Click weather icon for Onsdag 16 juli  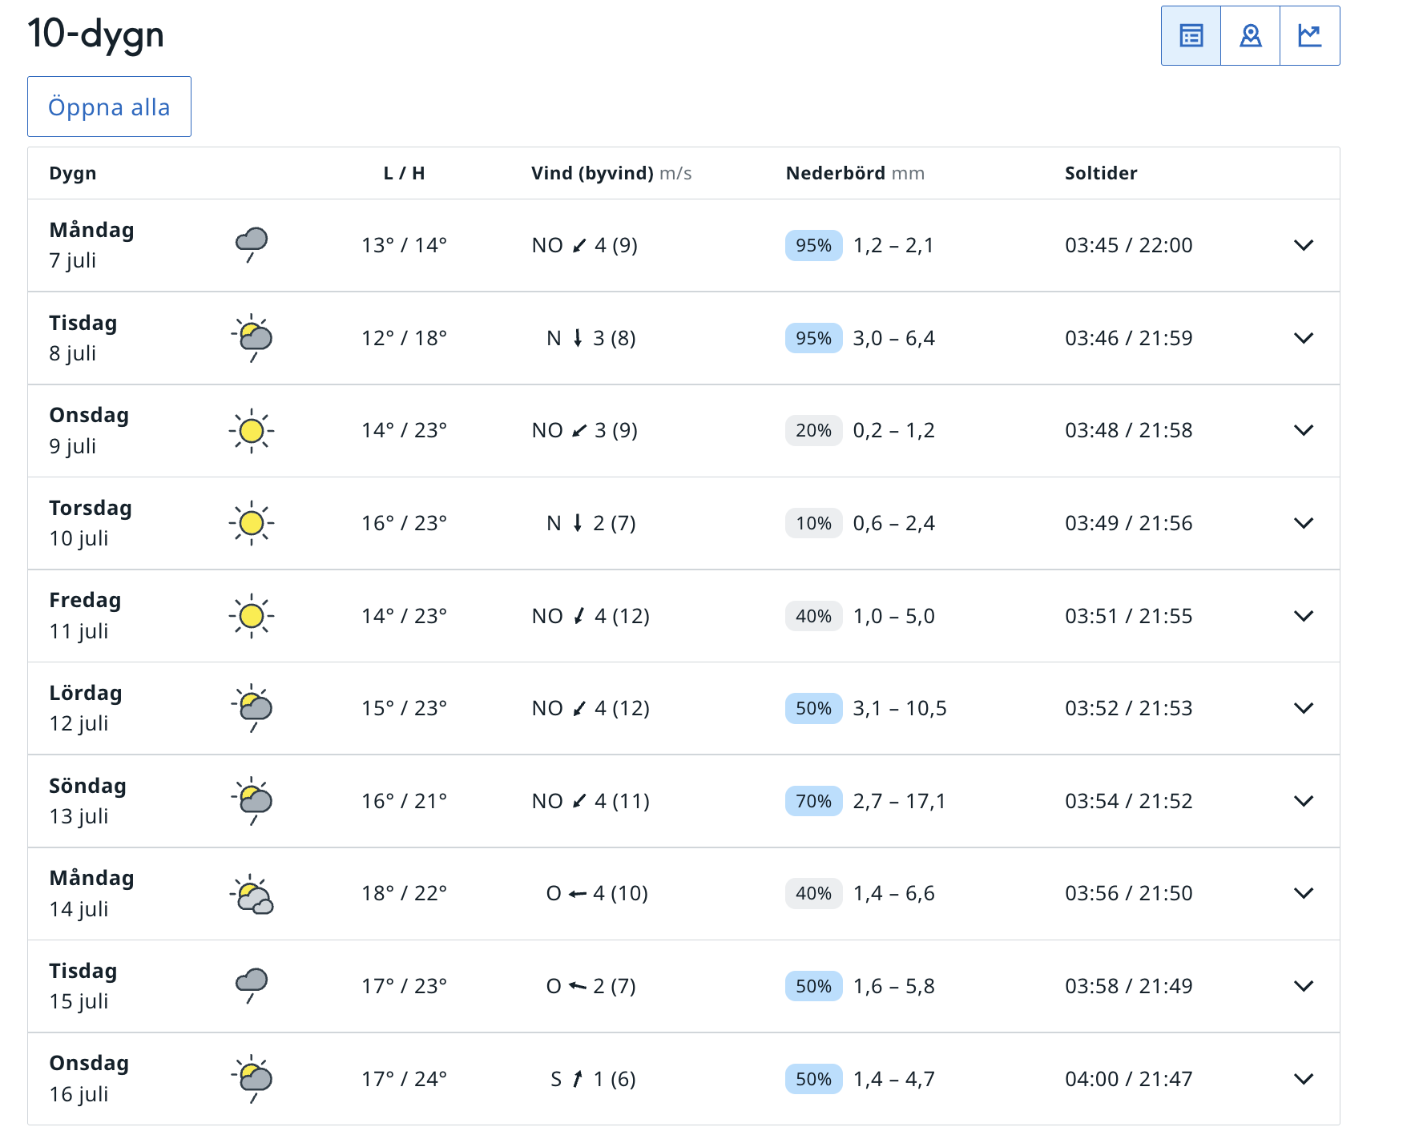(x=252, y=1079)
